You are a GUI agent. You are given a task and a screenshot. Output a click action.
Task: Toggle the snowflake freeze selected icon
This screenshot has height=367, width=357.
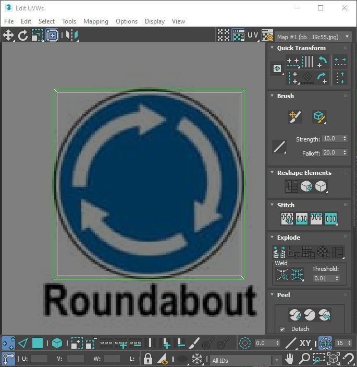197,358
